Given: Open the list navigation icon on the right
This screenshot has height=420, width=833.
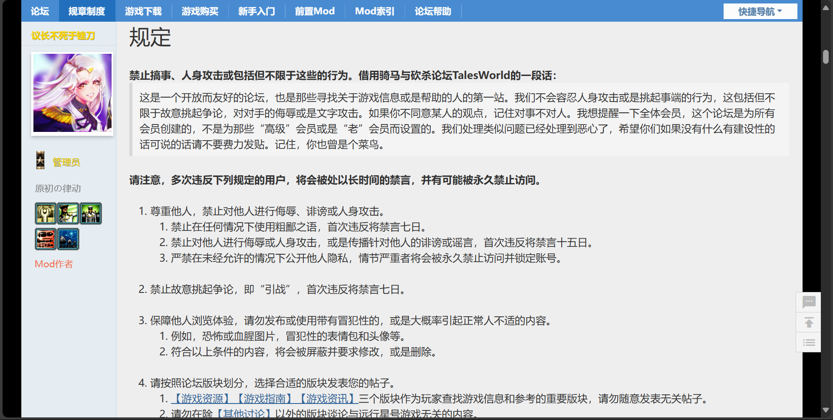Looking at the screenshot, I should (808, 342).
